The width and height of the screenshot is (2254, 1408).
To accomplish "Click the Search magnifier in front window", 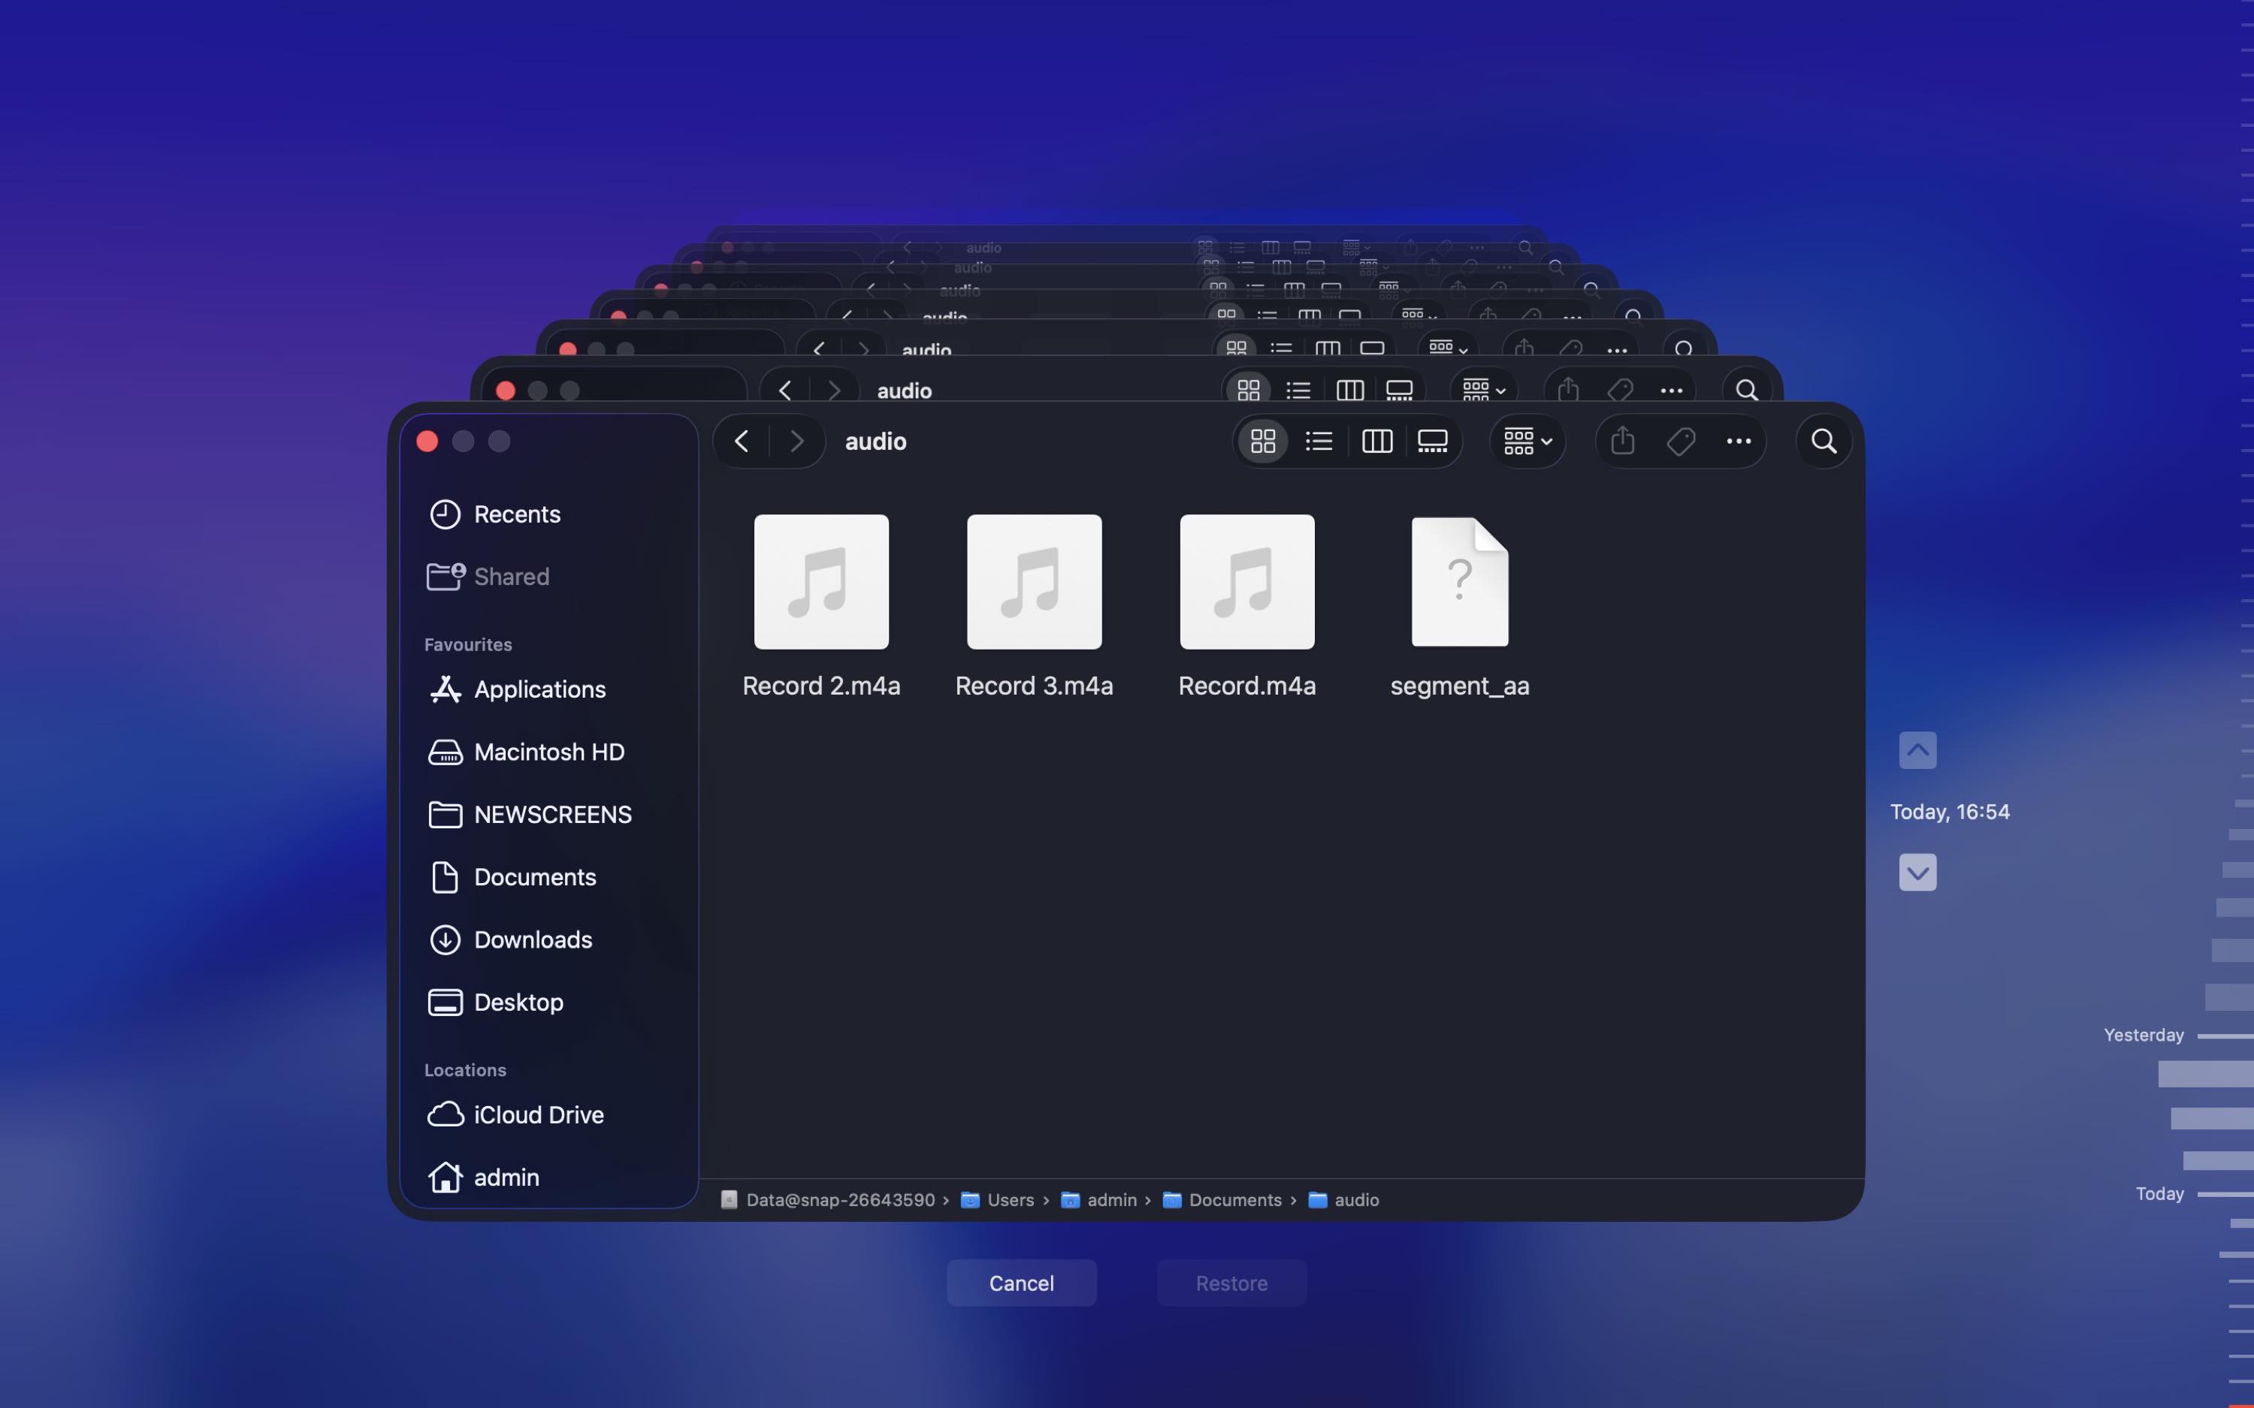I will (x=1823, y=441).
